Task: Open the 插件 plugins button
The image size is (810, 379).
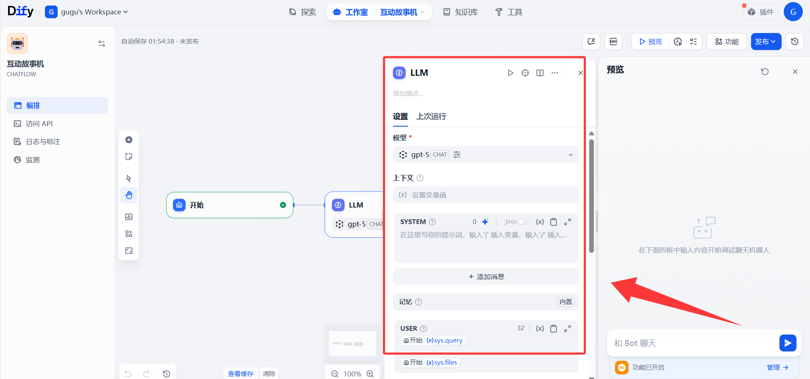Action: pyautogui.click(x=760, y=12)
